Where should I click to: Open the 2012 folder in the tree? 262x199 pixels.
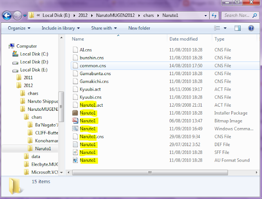click(28, 85)
